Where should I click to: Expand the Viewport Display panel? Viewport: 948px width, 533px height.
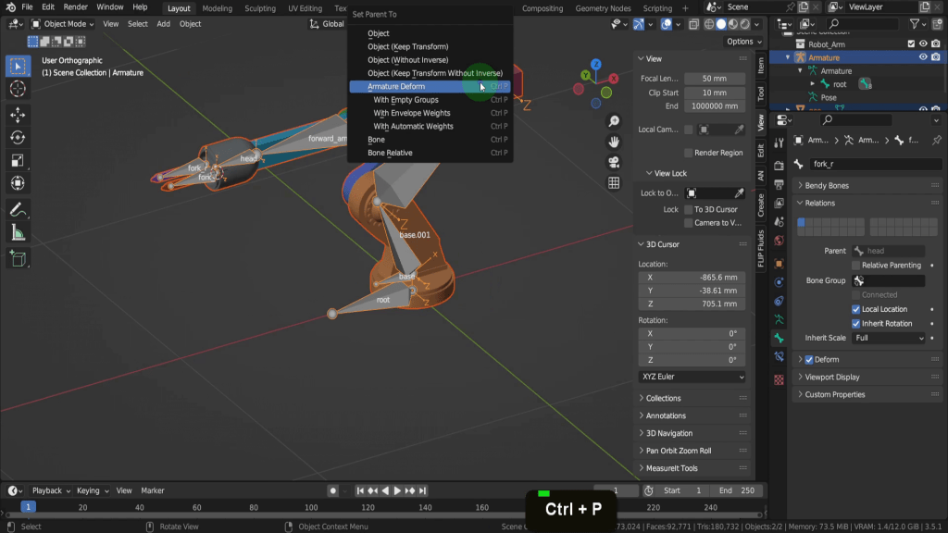tap(831, 378)
